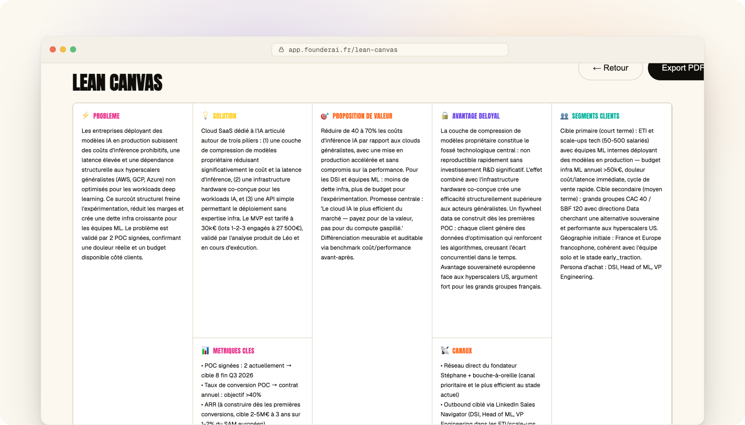Screen dimensions: 745x425
Task: Select the METRIQUES CLES heading
Action: 233,350
